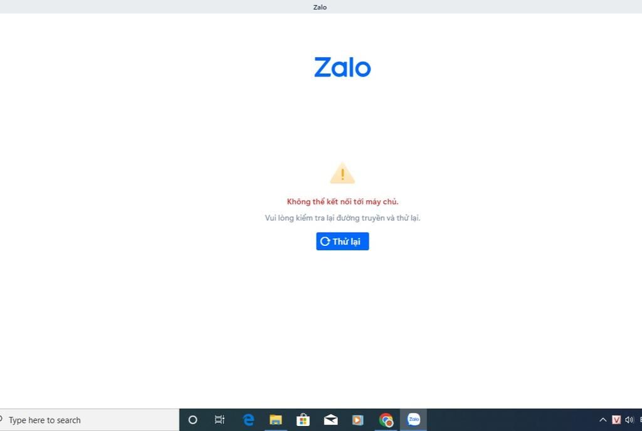Click the Zalo taskbar icon
642x431 pixels.
(x=414, y=420)
